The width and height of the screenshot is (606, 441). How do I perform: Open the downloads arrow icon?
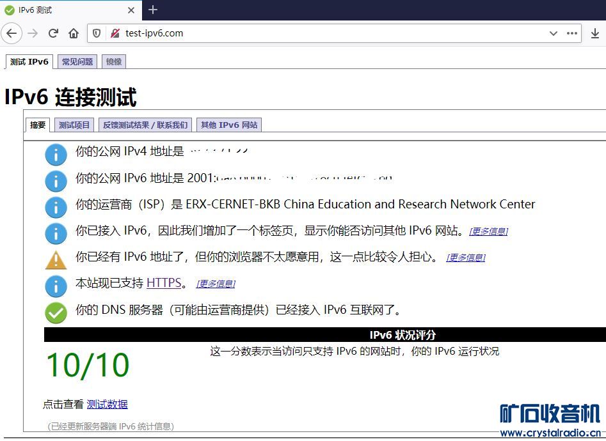tap(595, 33)
